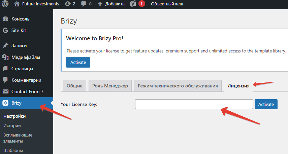Open Future Investments site link
Viewport: 288px width, 154px height.
41,4
